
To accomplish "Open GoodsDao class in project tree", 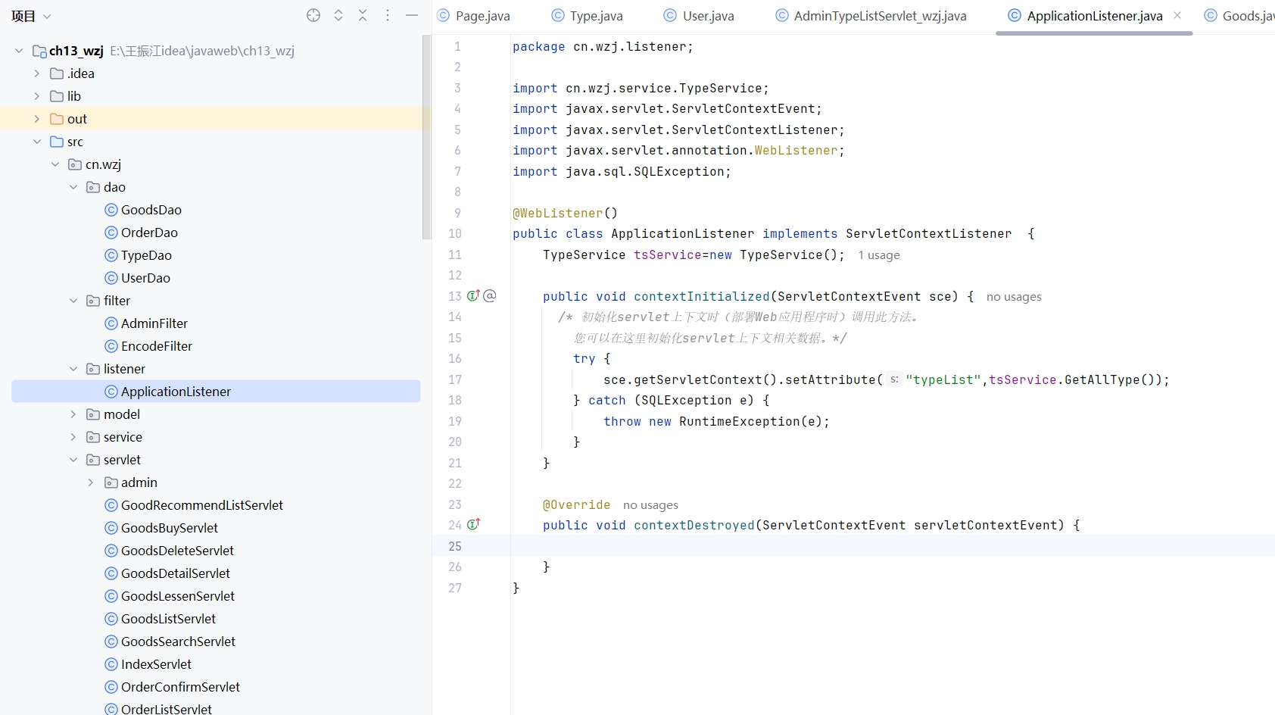I will [151, 210].
